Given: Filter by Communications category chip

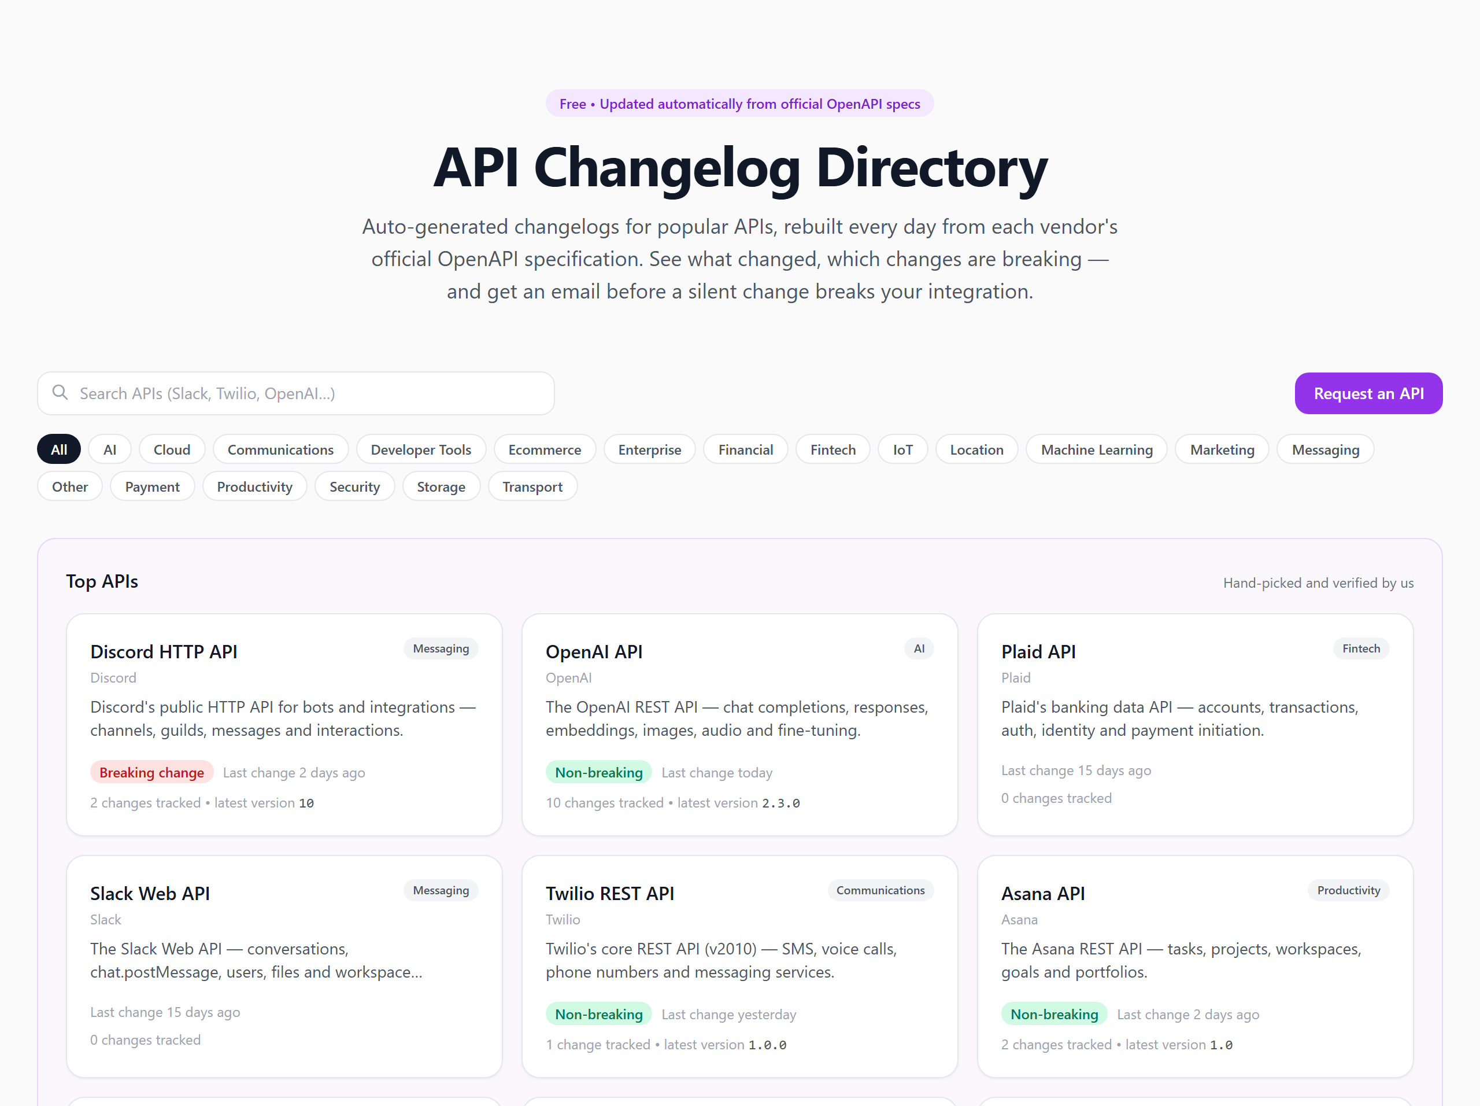Looking at the screenshot, I should pyautogui.click(x=280, y=449).
